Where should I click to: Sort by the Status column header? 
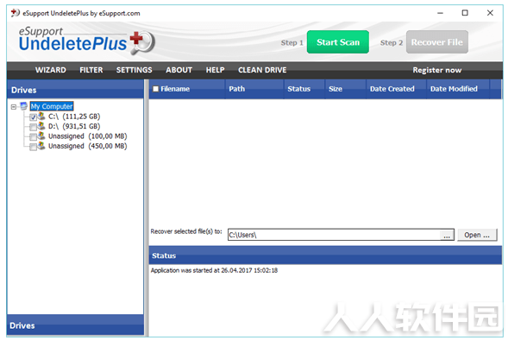(304, 89)
